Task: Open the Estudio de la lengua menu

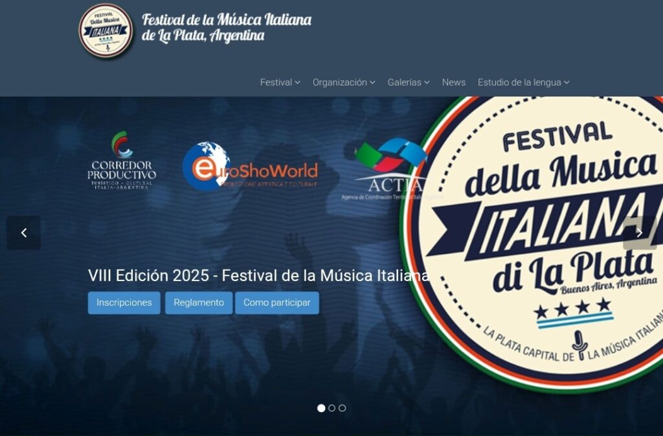Action: (523, 82)
